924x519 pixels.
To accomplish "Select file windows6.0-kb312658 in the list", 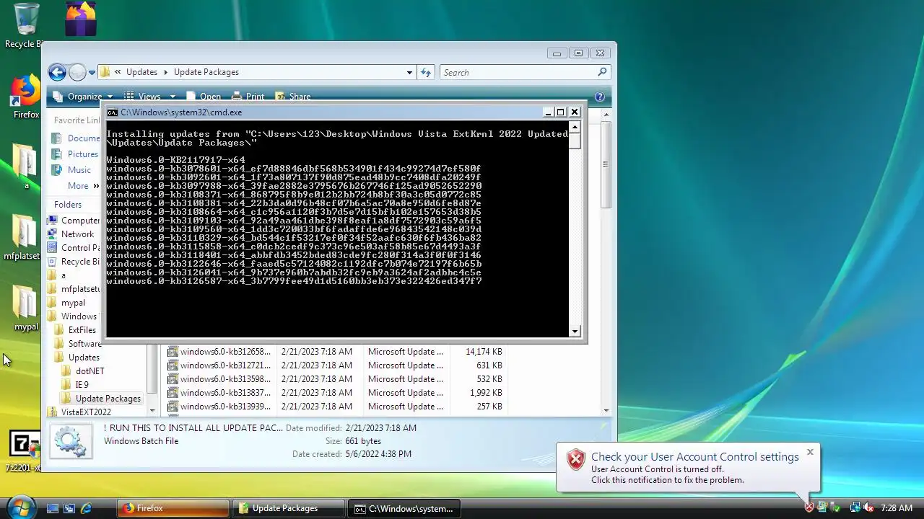I will click(x=219, y=352).
